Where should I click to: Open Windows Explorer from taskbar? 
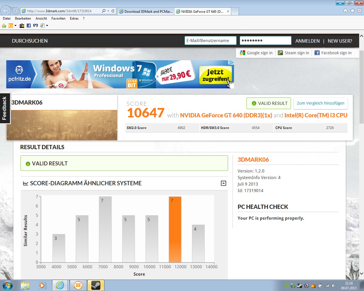pos(25,285)
